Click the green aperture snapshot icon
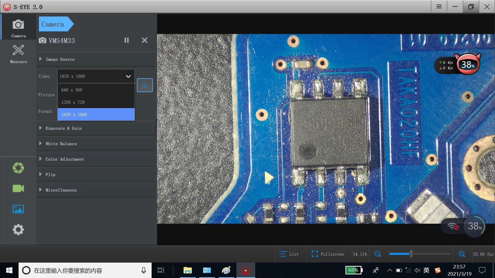495x278 pixels. click(x=18, y=168)
